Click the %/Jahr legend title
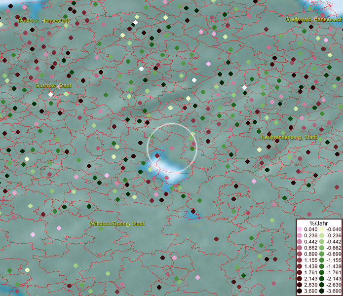Image resolution: width=343 pixels, height=296 pixels. (319, 223)
